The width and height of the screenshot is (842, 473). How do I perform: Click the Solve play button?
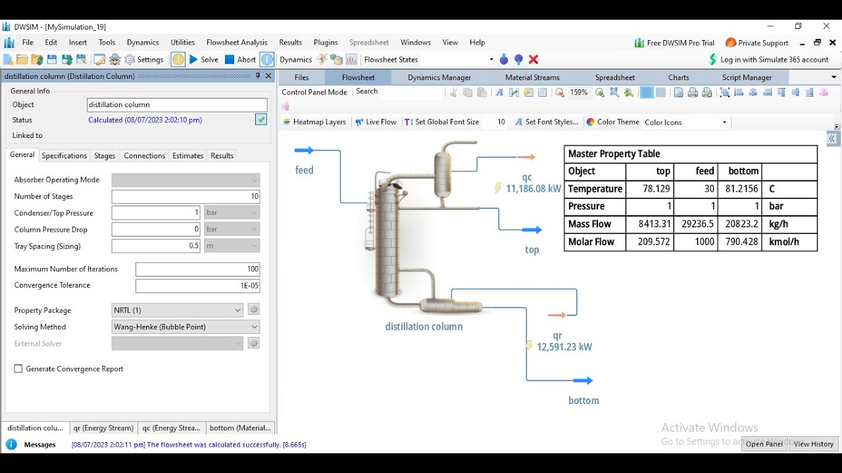click(204, 60)
